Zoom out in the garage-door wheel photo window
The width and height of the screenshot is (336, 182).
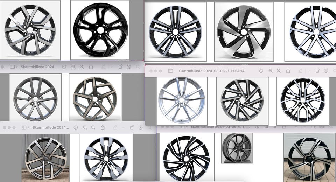pos(85,127)
